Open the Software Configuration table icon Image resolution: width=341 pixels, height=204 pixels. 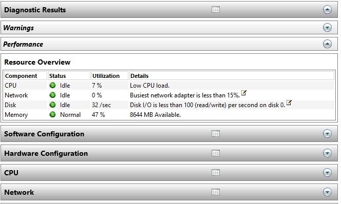[x=216, y=133]
